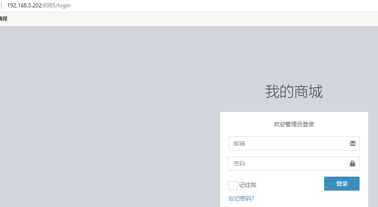The height and width of the screenshot is (207, 378).
Task: Open the 编程 bookmark in bookmarks bar
Action: click(x=4, y=19)
